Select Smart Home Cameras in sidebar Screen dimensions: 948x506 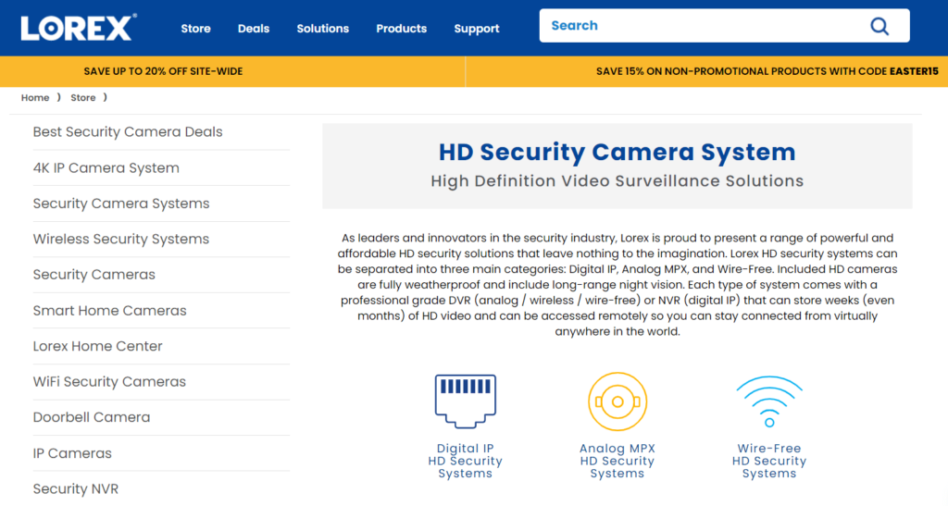pyautogui.click(x=109, y=311)
